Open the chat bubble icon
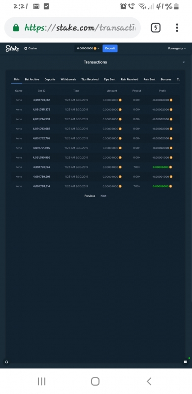This screenshot has height=394, width=192. coord(186,362)
